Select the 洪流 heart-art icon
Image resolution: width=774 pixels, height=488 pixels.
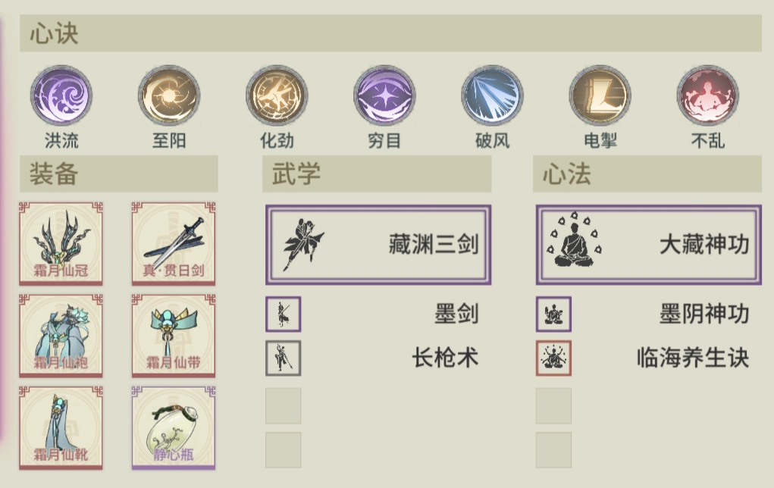point(61,95)
